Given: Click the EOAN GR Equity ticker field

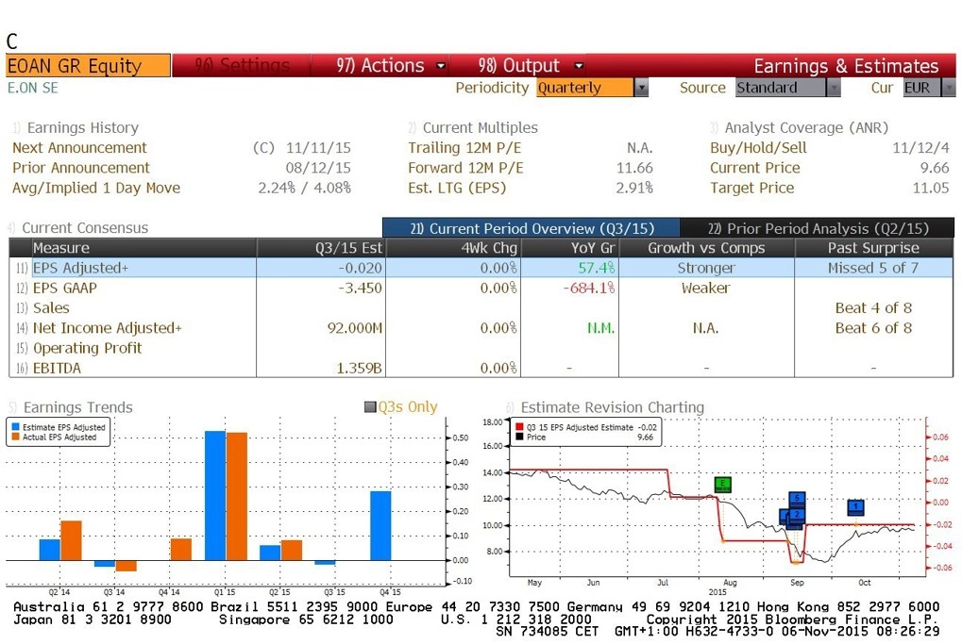Looking at the screenshot, I should [x=89, y=66].
